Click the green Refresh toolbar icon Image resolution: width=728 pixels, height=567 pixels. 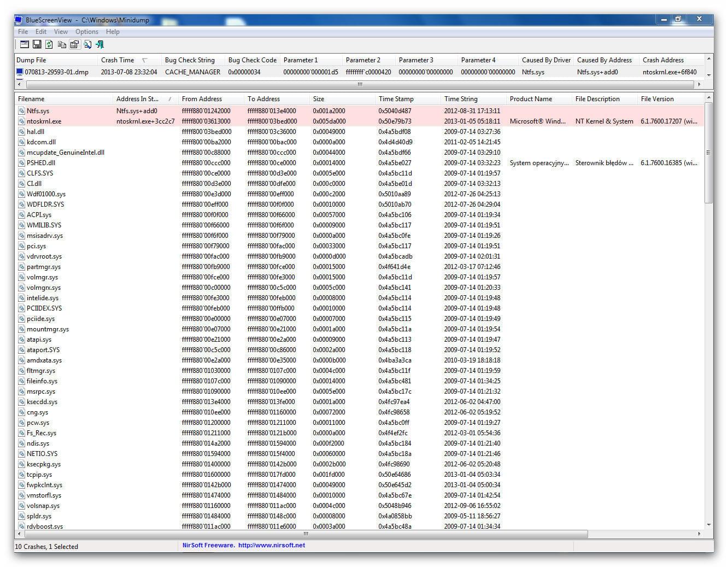click(49, 44)
